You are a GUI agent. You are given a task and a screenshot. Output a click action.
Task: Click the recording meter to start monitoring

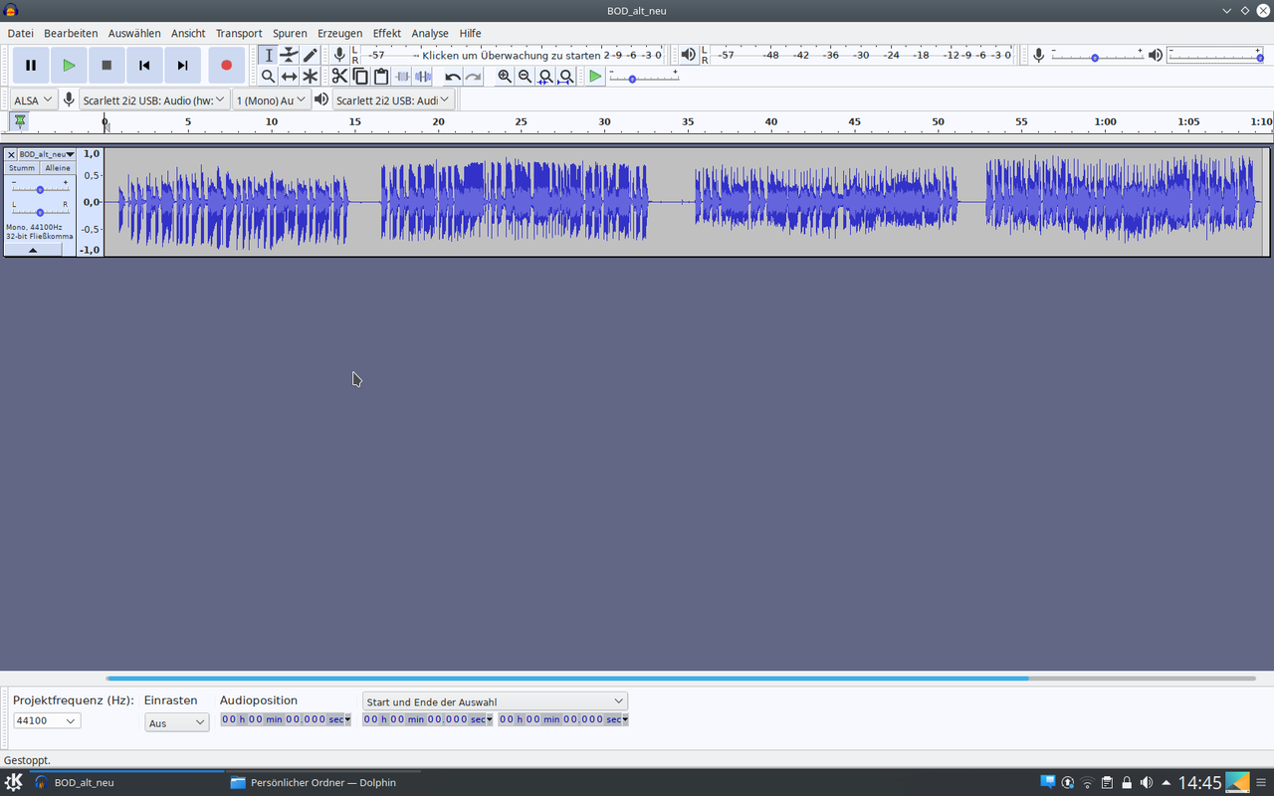coord(513,56)
